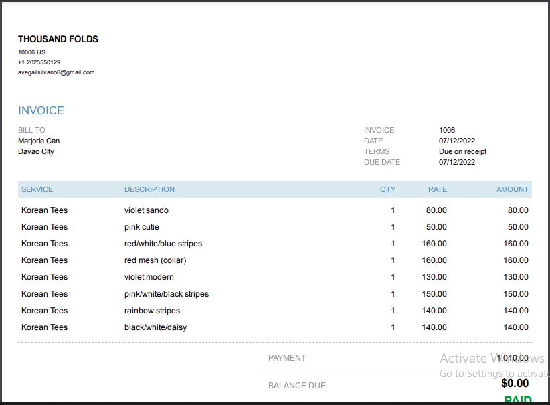
Task: Click the SERVICE column header
Action: tap(37, 189)
